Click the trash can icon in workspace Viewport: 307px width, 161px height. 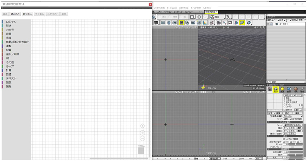141,150
